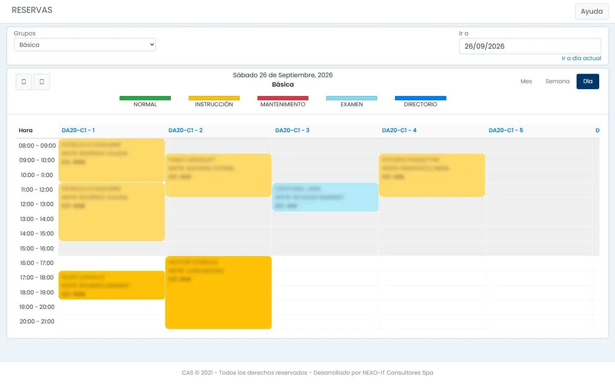The image size is (615, 384).
Task: Click the 08:00 - 09:00 time label
Action: [37, 146]
